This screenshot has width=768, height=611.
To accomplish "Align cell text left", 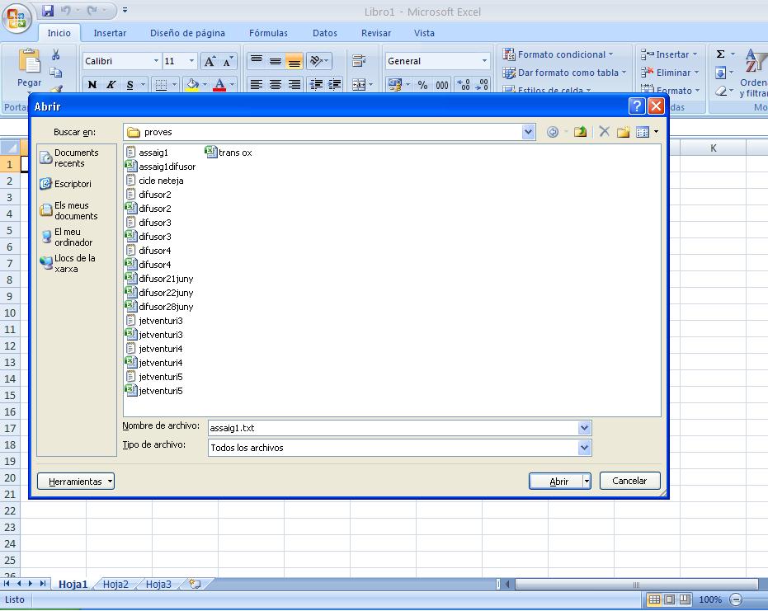I will click(257, 85).
